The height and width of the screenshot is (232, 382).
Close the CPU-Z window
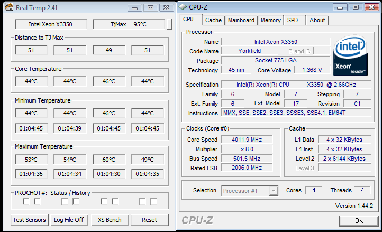coord(372,7)
